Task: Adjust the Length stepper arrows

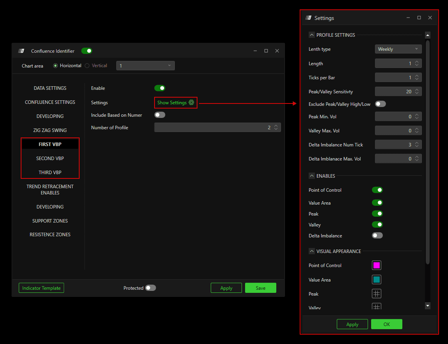Action: pyautogui.click(x=417, y=63)
